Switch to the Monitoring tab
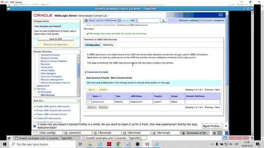Screen dimensions: 264x148 point(108,45)
